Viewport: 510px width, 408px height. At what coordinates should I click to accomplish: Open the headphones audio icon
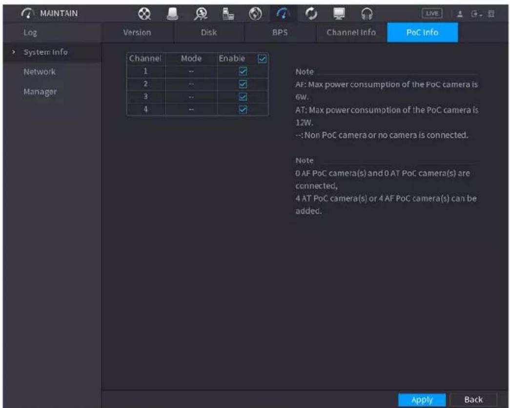click(x=367, y=14)
